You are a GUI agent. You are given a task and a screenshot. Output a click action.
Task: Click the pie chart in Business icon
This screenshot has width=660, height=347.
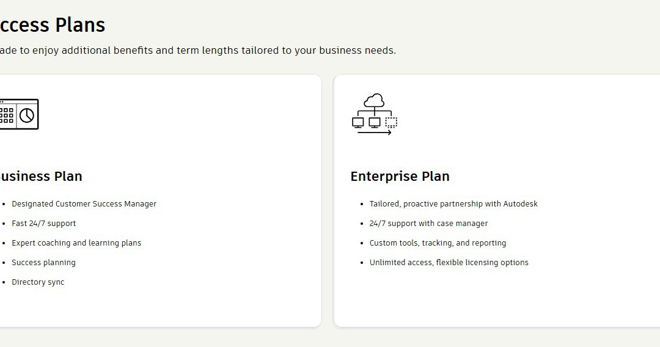click(x=27, y=115)
